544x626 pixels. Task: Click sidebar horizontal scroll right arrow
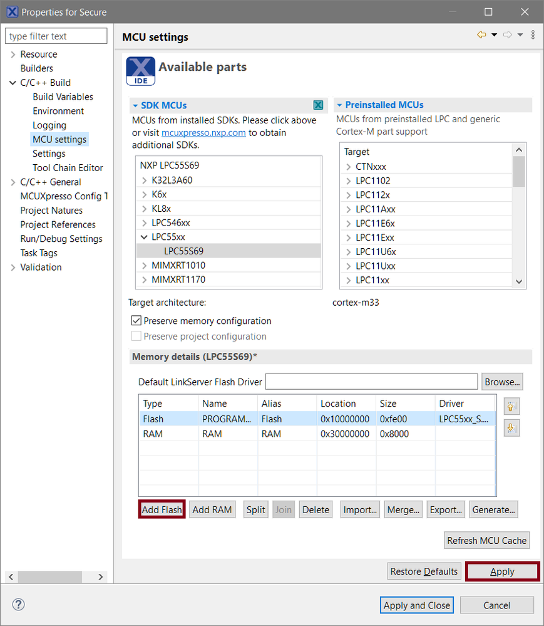tap(101, 576)
